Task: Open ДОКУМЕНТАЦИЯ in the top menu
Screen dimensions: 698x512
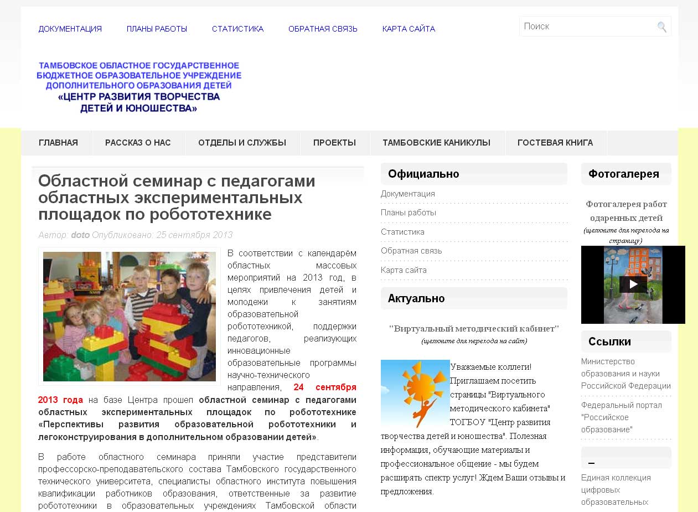Action: pos(70,29)
